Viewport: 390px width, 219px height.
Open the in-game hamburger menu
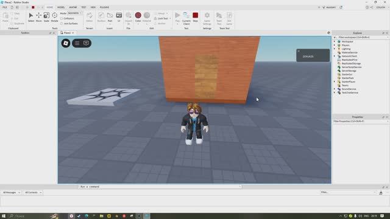[77, 43]
